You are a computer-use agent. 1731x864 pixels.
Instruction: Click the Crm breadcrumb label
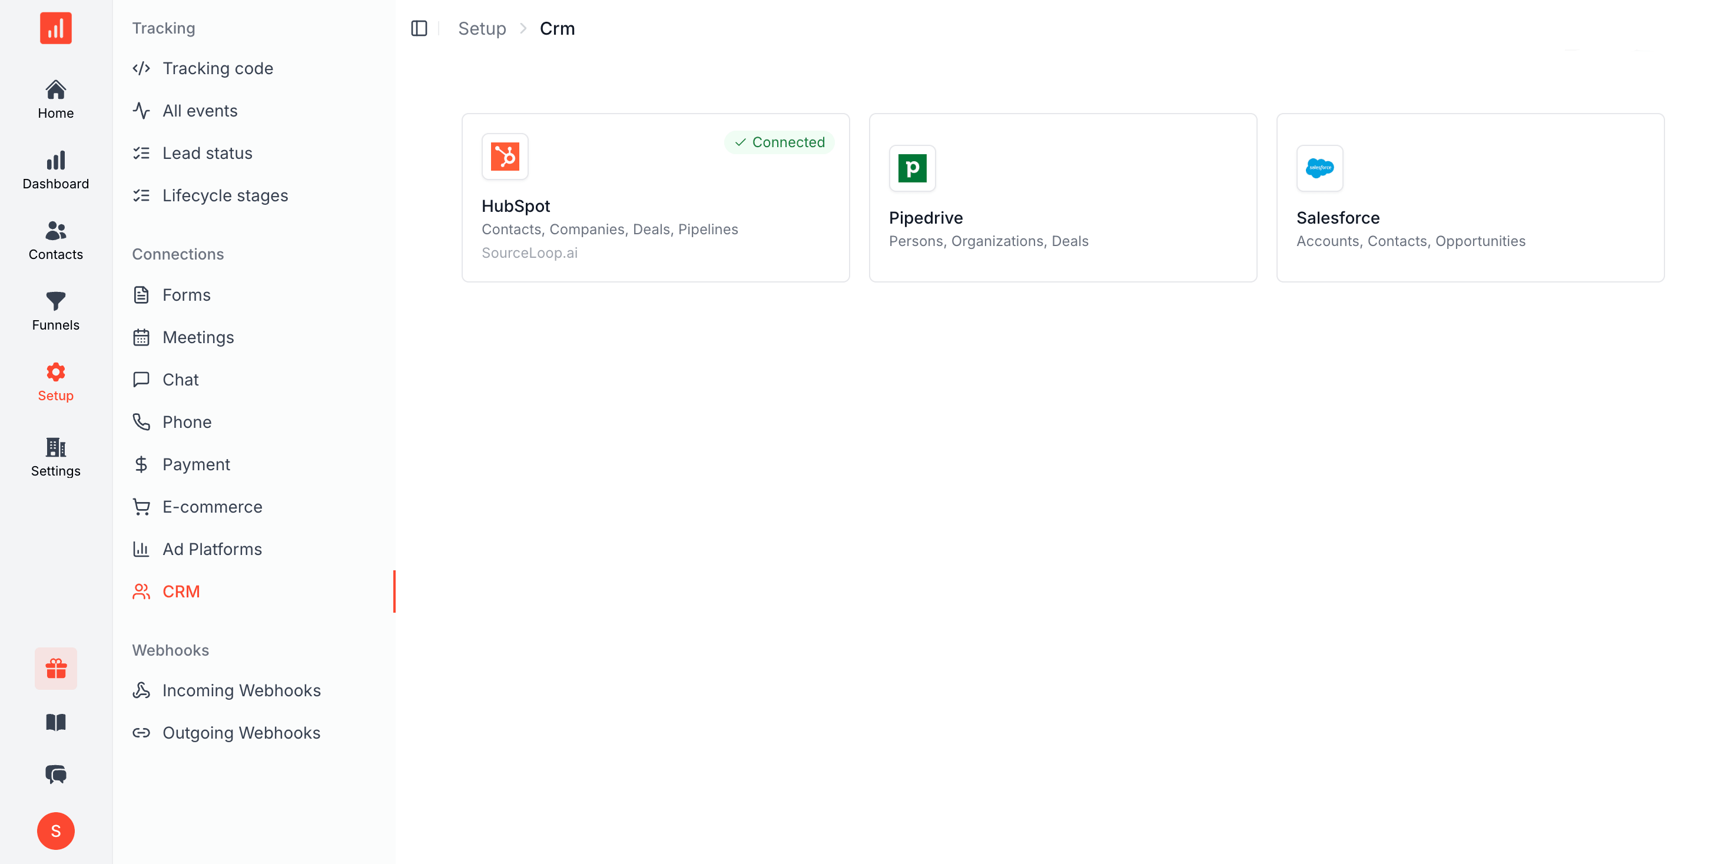pyautogui.click(x=557, y=28)
